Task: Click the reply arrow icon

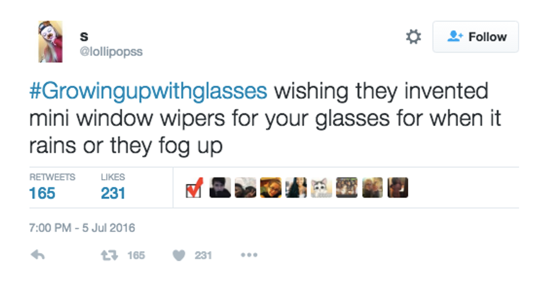Action: coord(37,256)
